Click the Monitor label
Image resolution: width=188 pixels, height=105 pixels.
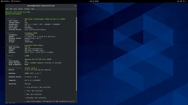click(12, 40)
